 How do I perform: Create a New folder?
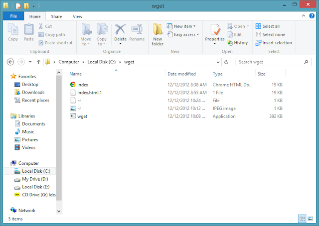158,34
